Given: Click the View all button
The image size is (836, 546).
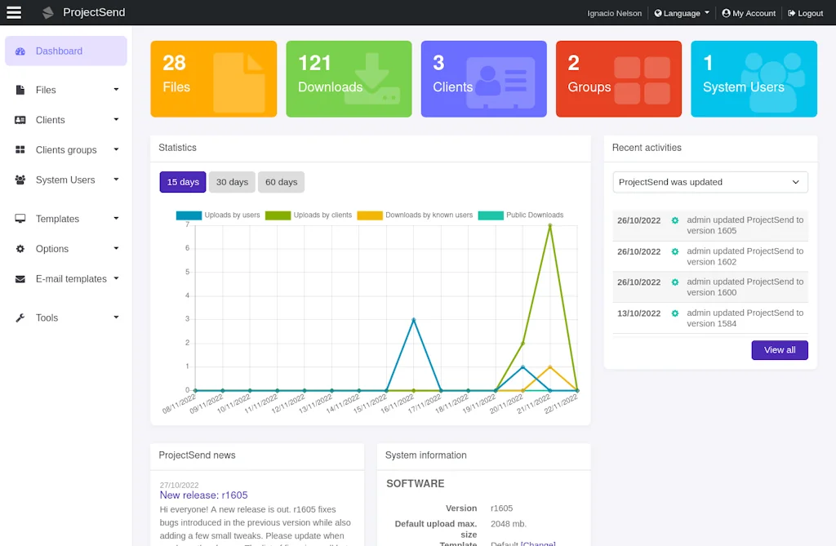Looking at the screenshot, I should pos(780,349).
